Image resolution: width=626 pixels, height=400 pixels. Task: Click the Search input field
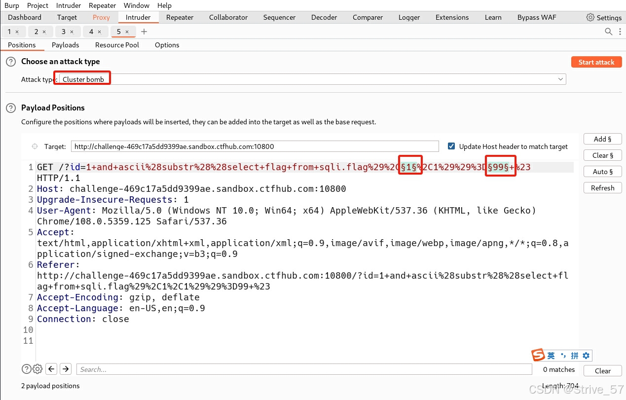pyautogui.click(x=304, y=369)
